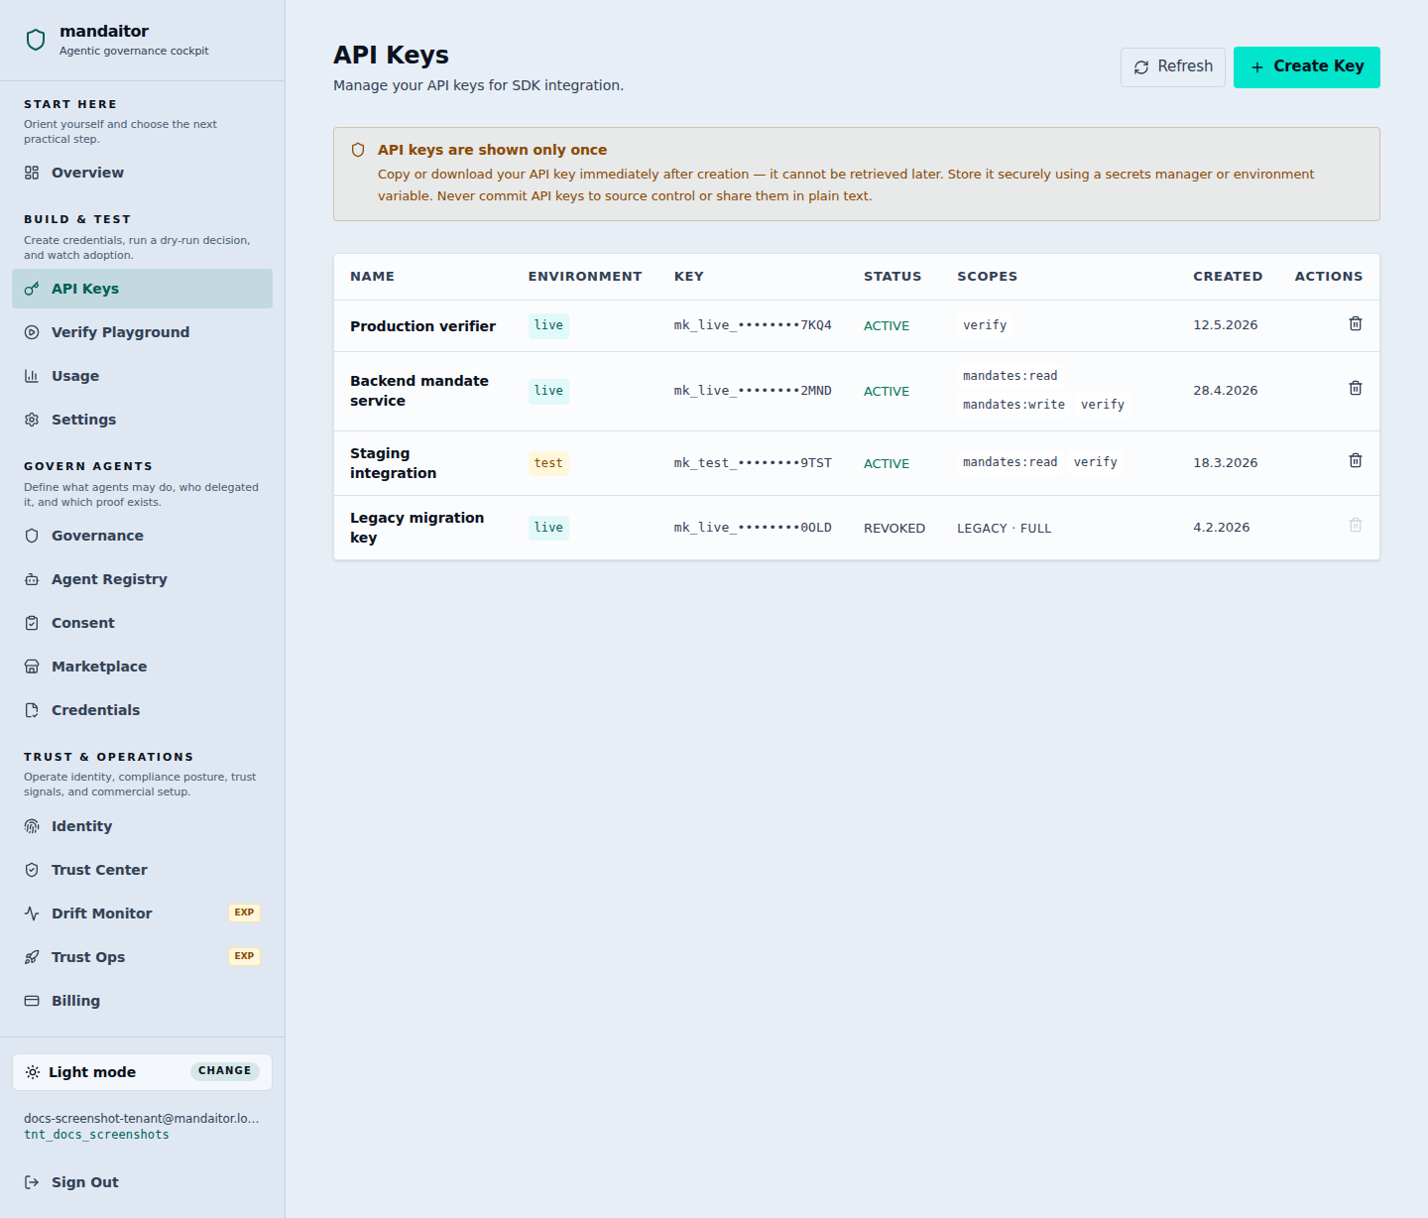Click the docs-screenshot-tenant email address
This screenshot has height=1218, width=1428.
click(142, 1119)
